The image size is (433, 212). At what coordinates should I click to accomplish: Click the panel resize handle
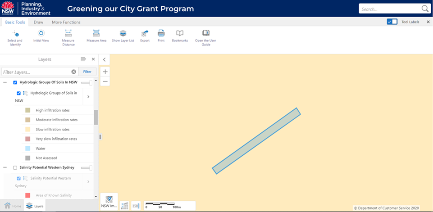coord(100,137)
